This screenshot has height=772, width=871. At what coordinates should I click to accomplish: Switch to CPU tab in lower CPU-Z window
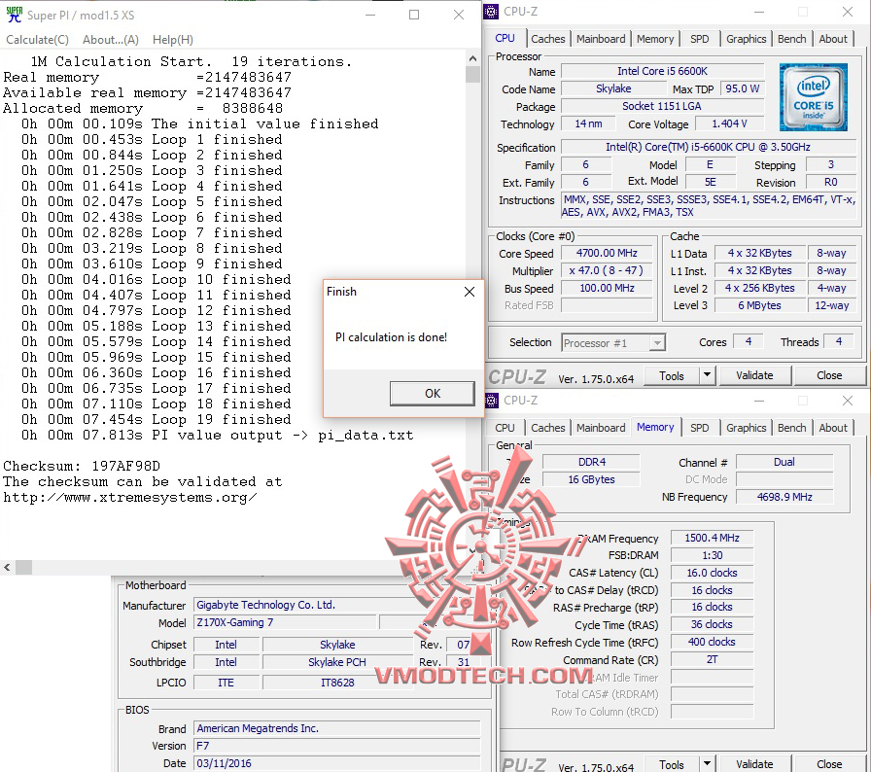[505, 428]
